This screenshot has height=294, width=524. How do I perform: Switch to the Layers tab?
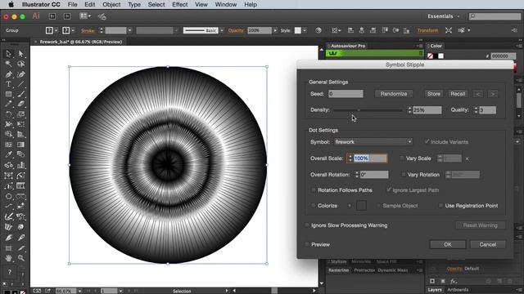[435, 290]
